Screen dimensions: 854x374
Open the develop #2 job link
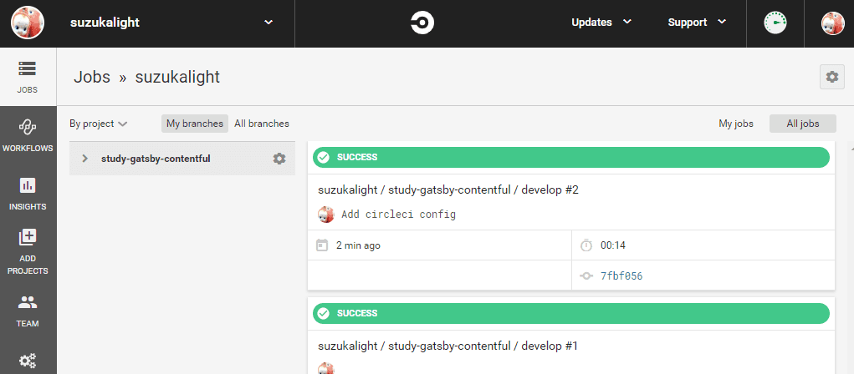coord(448,190)
